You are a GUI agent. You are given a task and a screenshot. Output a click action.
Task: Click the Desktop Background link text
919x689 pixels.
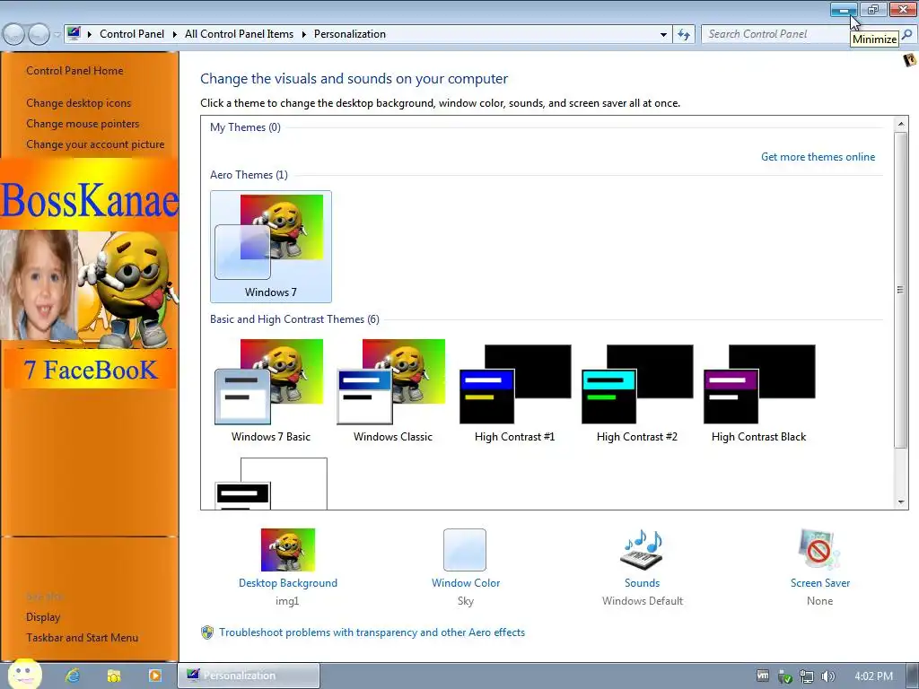pyautogui.click(x=288, y=583)
